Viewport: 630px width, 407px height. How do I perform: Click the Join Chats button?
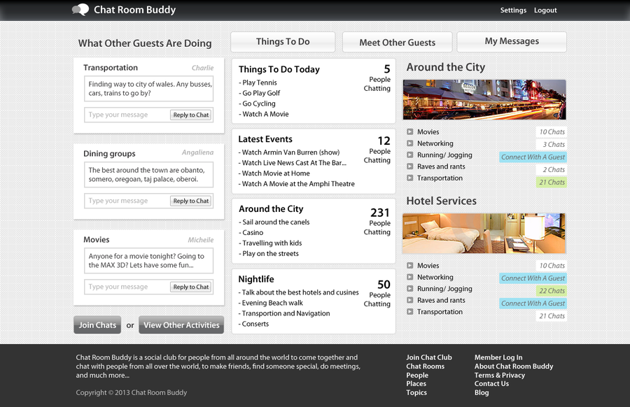coord(97,325)
